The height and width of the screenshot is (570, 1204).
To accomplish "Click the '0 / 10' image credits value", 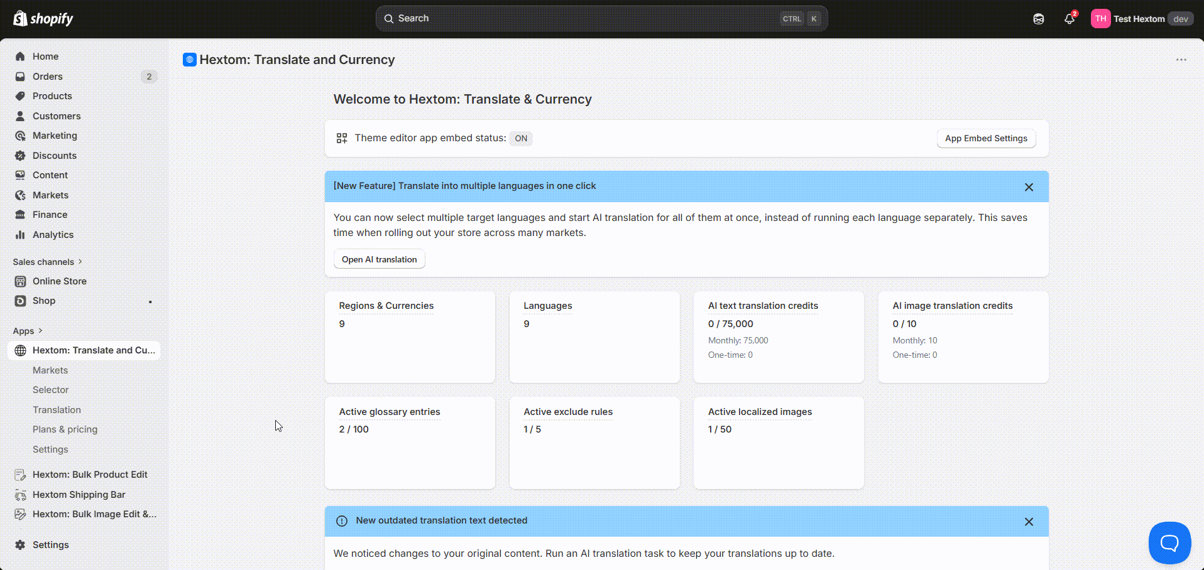I will (x=904, y=324).
